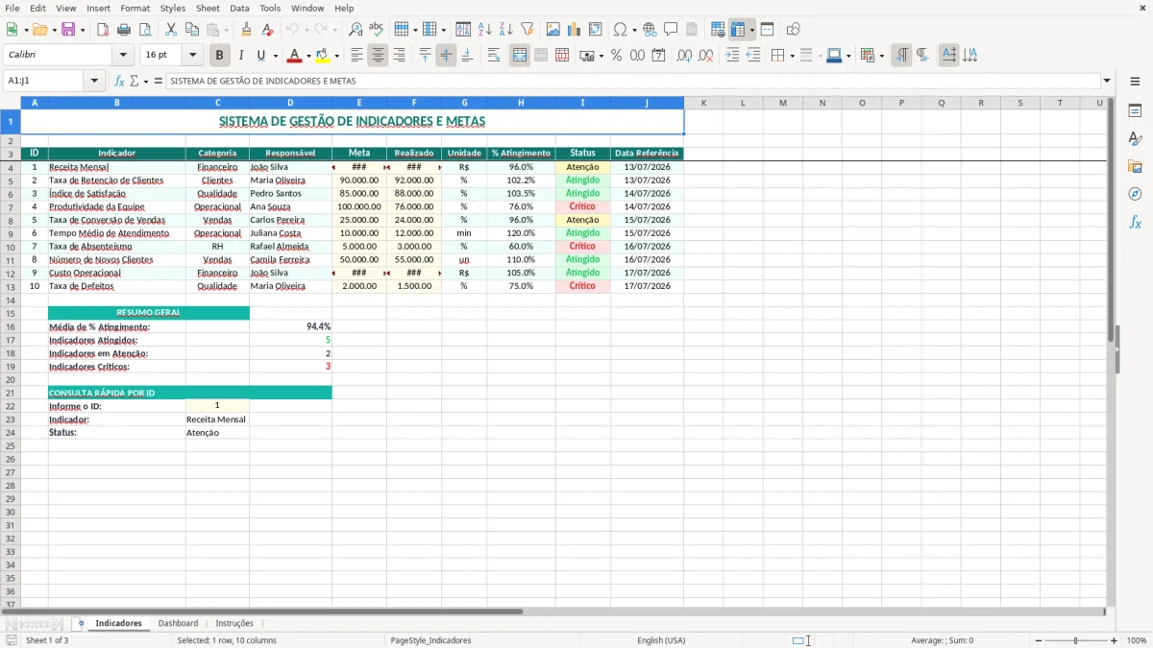Screen dimensions: 1153x648
Task: Open sidebar Styles icon
Action: pos(1135,138)
